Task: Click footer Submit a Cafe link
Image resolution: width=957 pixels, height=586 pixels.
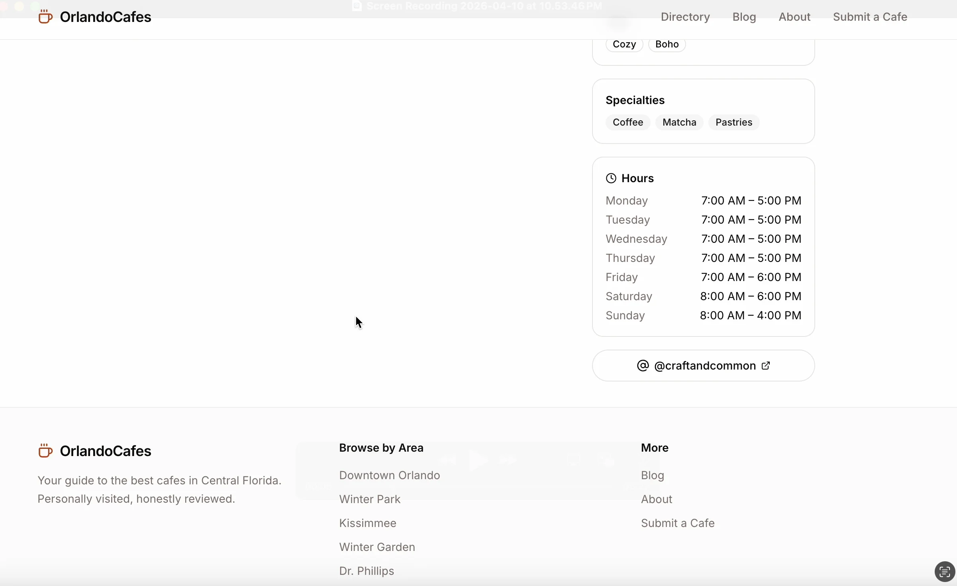Action: pyautogui.click(x=677, y=523)
